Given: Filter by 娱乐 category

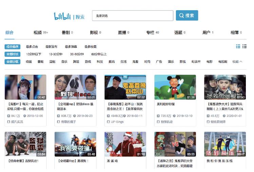Looking at the screenshot, I should (171, 62).
